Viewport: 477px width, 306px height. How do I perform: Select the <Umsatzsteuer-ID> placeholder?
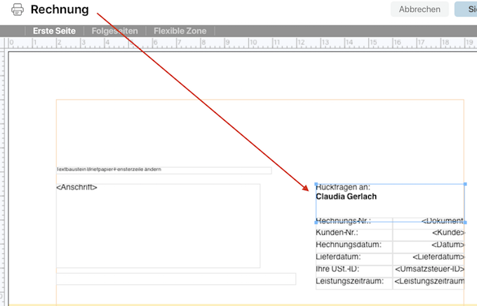coord(429,269)
